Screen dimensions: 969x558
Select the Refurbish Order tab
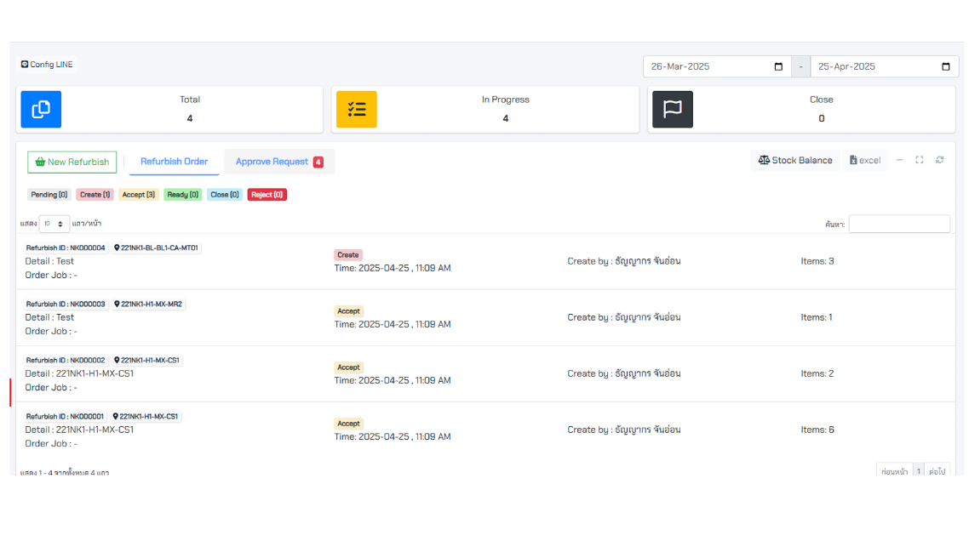(174, 162)
